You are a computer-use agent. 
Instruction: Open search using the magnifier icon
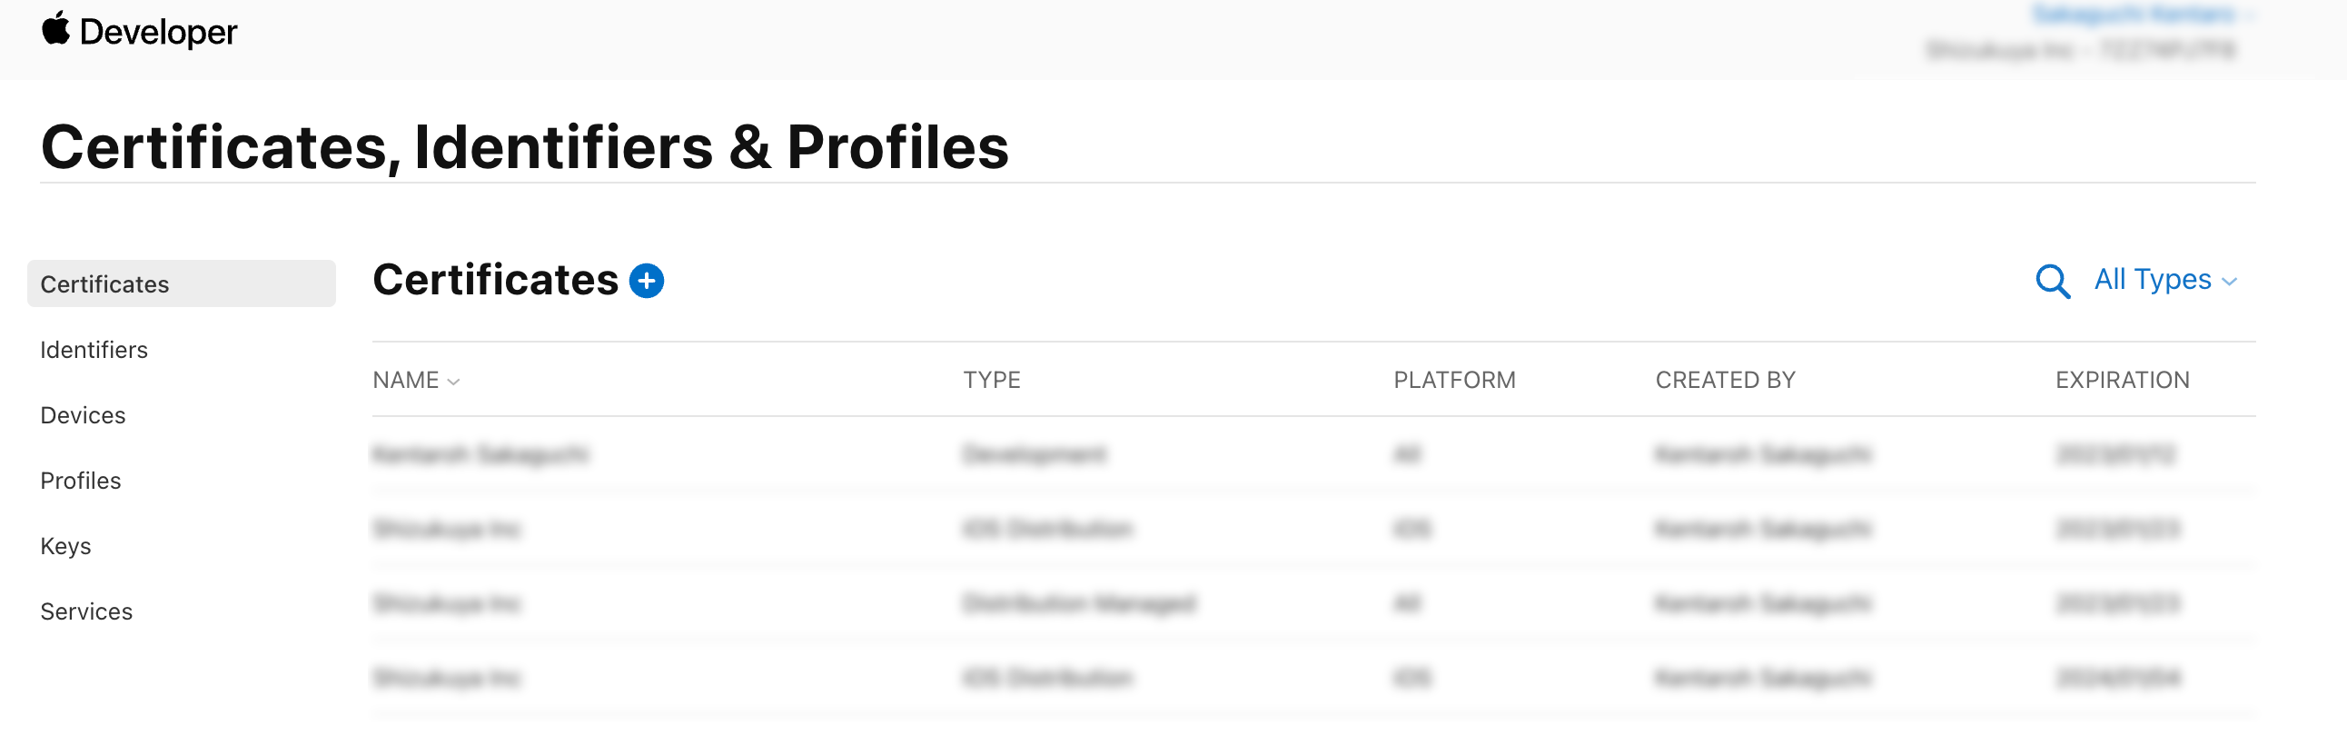2053,282
